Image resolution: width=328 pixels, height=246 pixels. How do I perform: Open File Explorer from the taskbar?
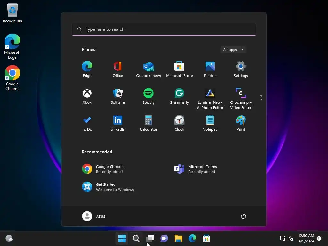click(x=178, y=238)
